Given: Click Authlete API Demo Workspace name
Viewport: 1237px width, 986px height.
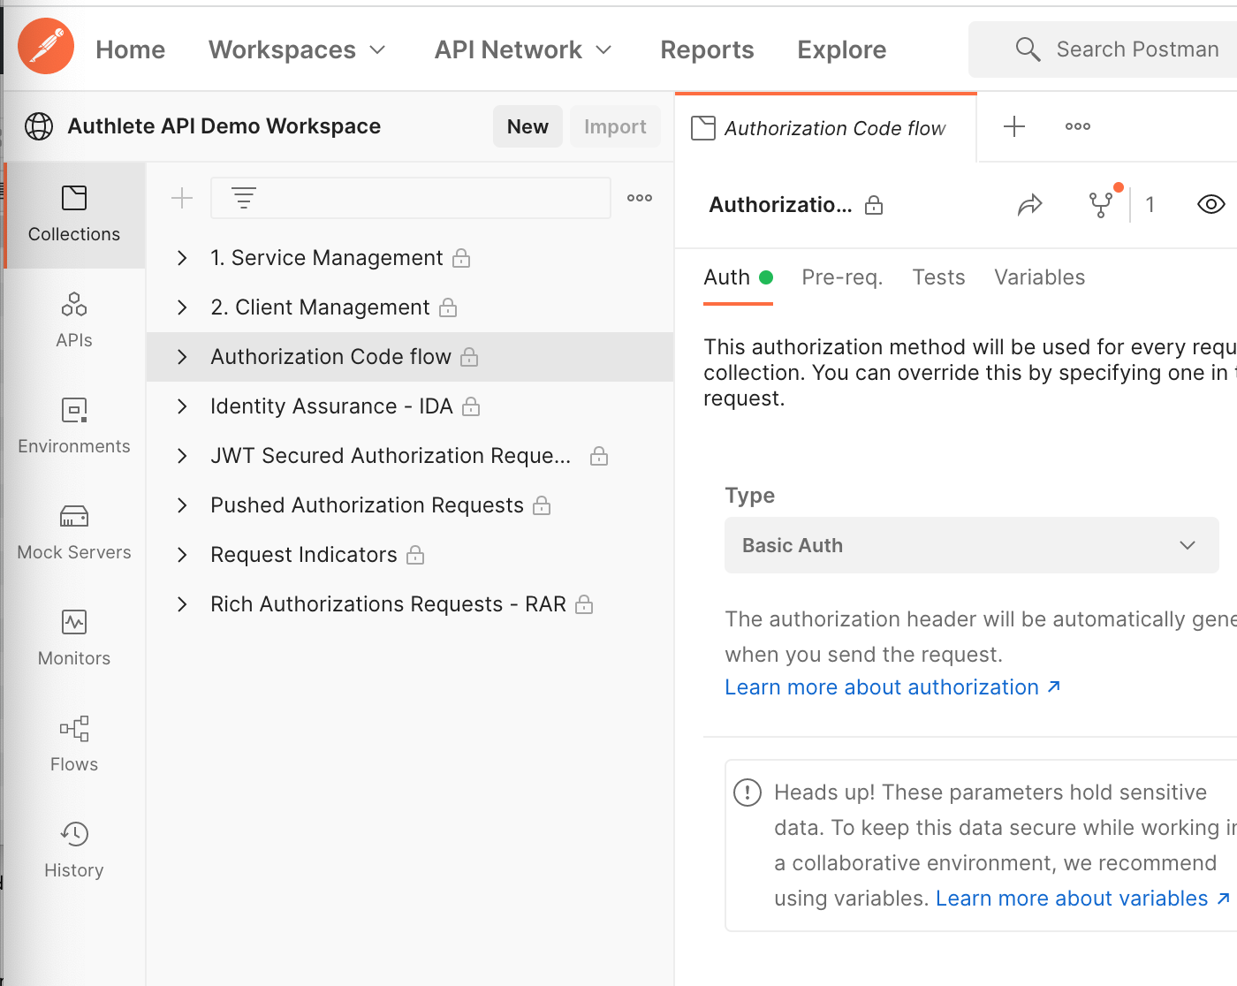Looking at the screenshot, I should point(224,126).
